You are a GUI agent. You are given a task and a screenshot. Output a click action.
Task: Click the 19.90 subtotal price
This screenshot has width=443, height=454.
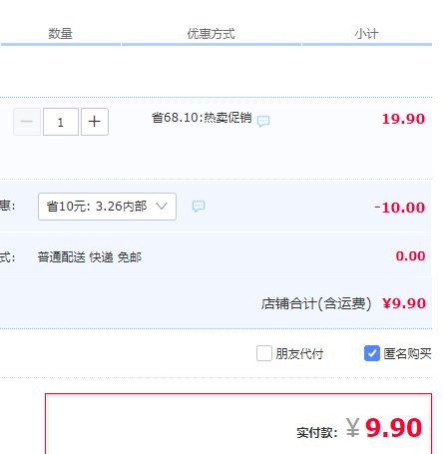point(403,119)
